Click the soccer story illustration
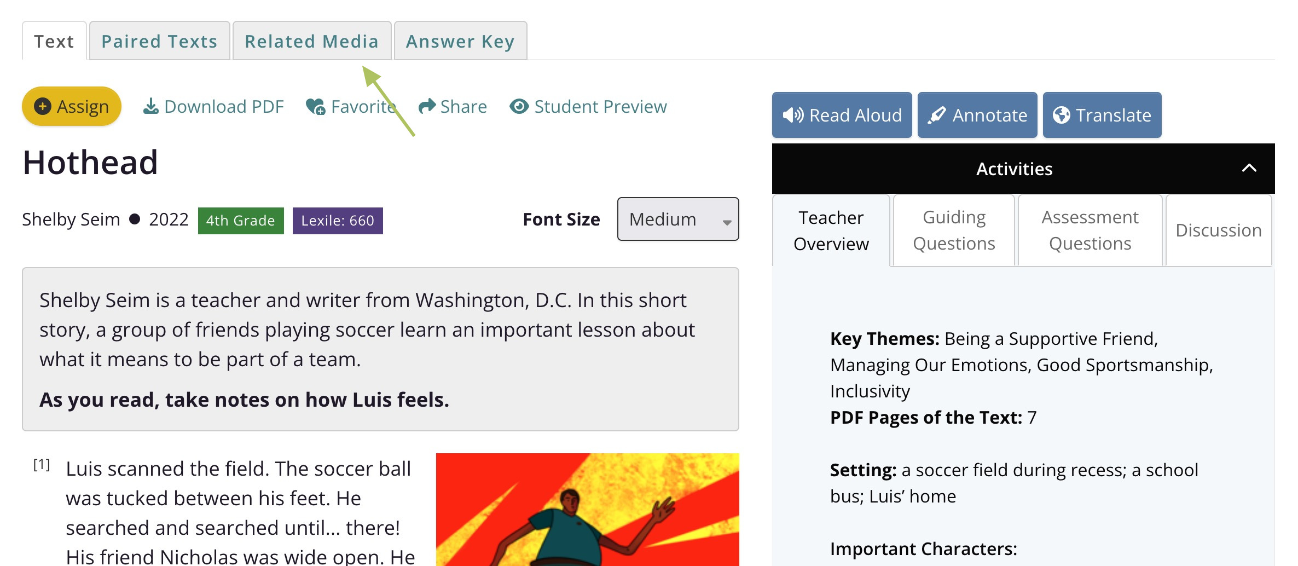Screen dimensions: 1298x566 pos(588,510)
